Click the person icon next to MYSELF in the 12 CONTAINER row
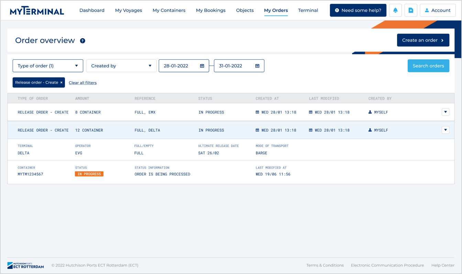 point(370,130)
